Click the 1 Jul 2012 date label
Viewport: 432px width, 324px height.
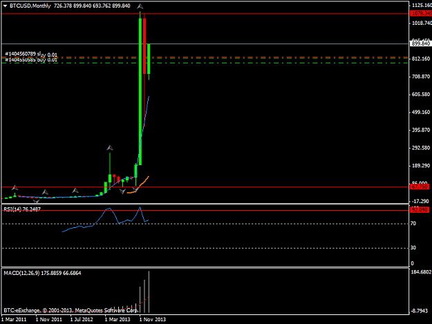(82, 319)
